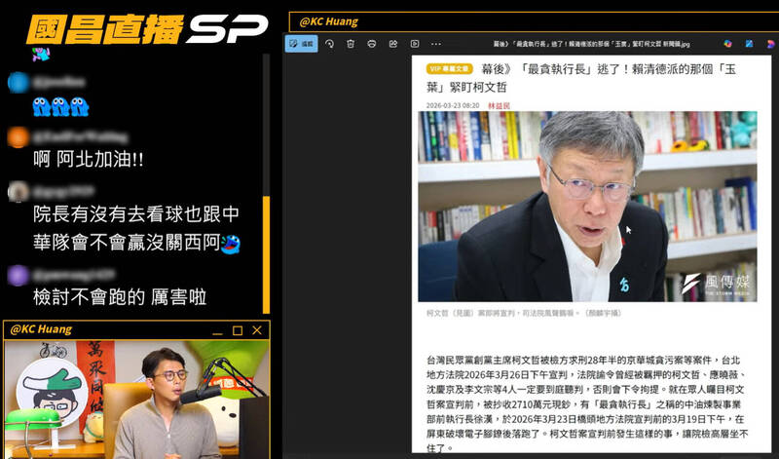779x459 pixels.
Task: Click the 編輯 edit button in photo viewer
Action: (x=301, y=44)
